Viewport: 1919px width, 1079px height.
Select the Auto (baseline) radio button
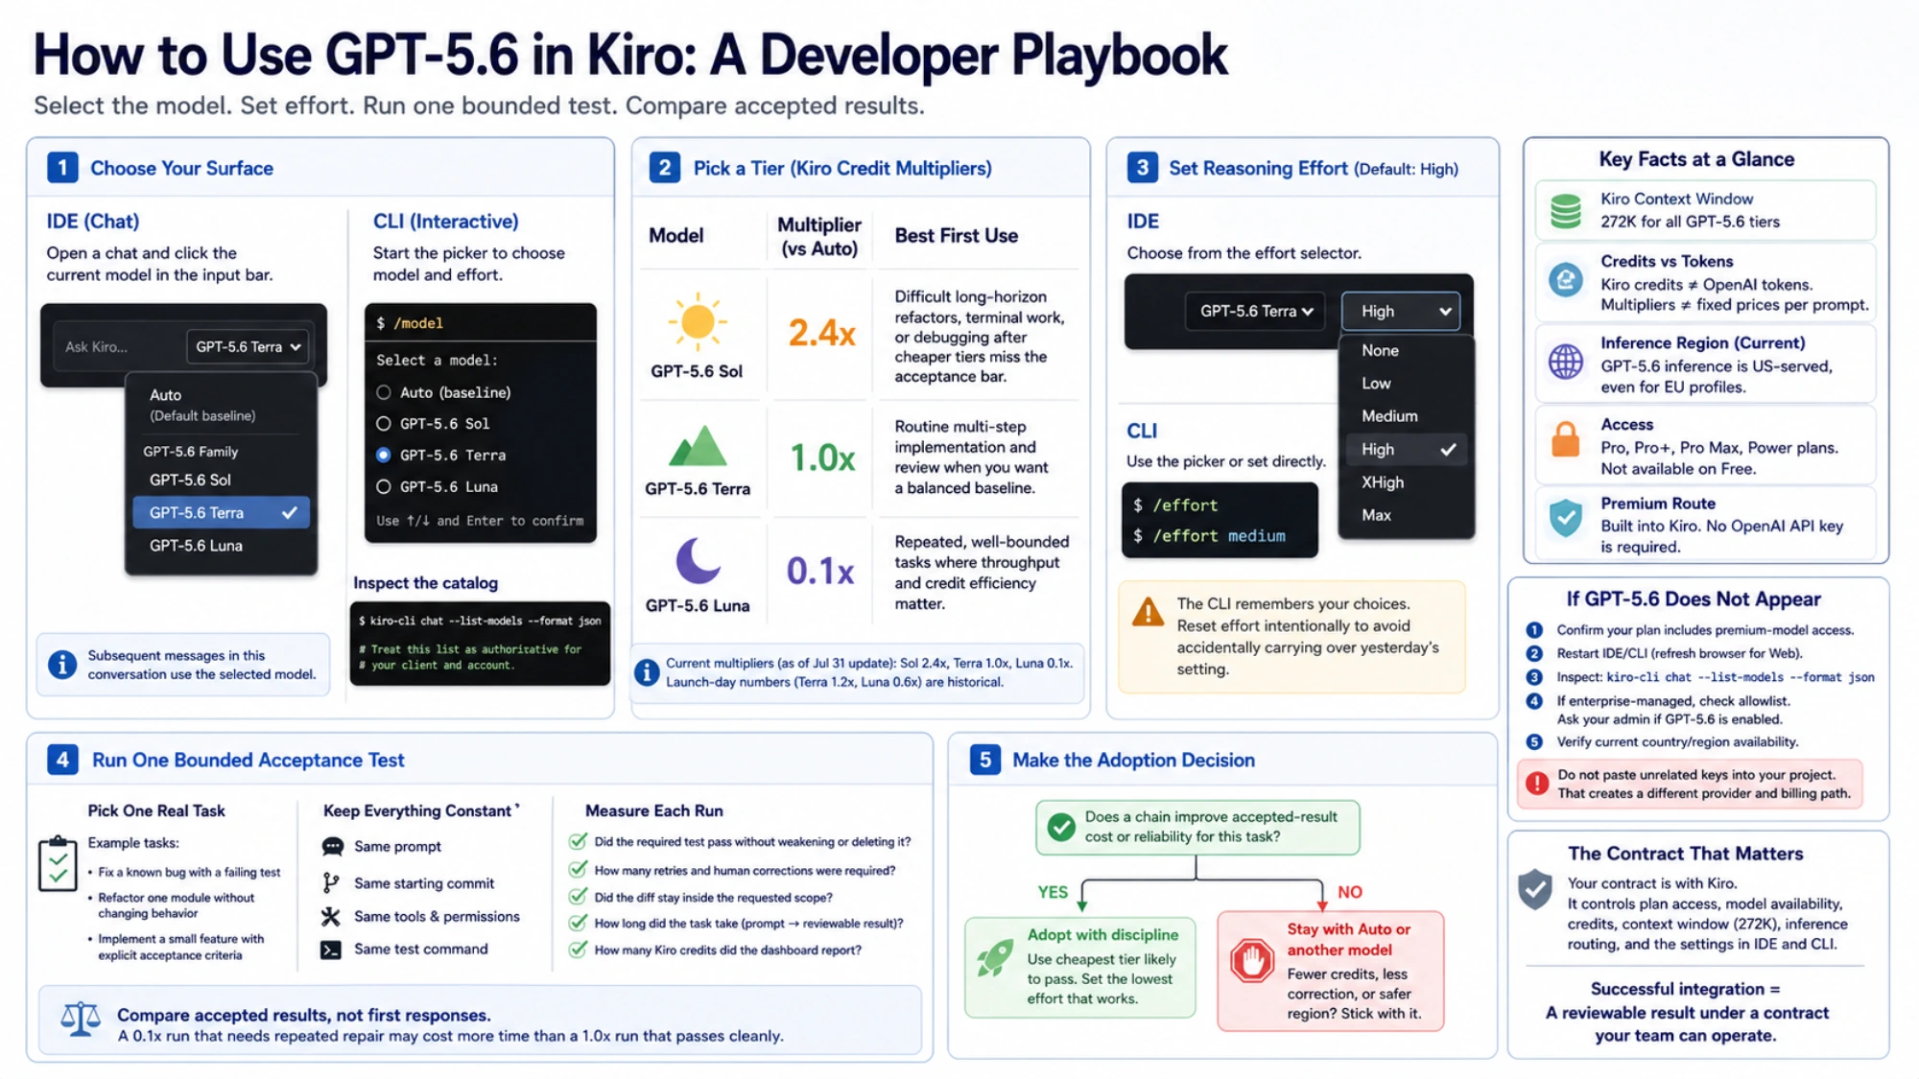point(384,392)
